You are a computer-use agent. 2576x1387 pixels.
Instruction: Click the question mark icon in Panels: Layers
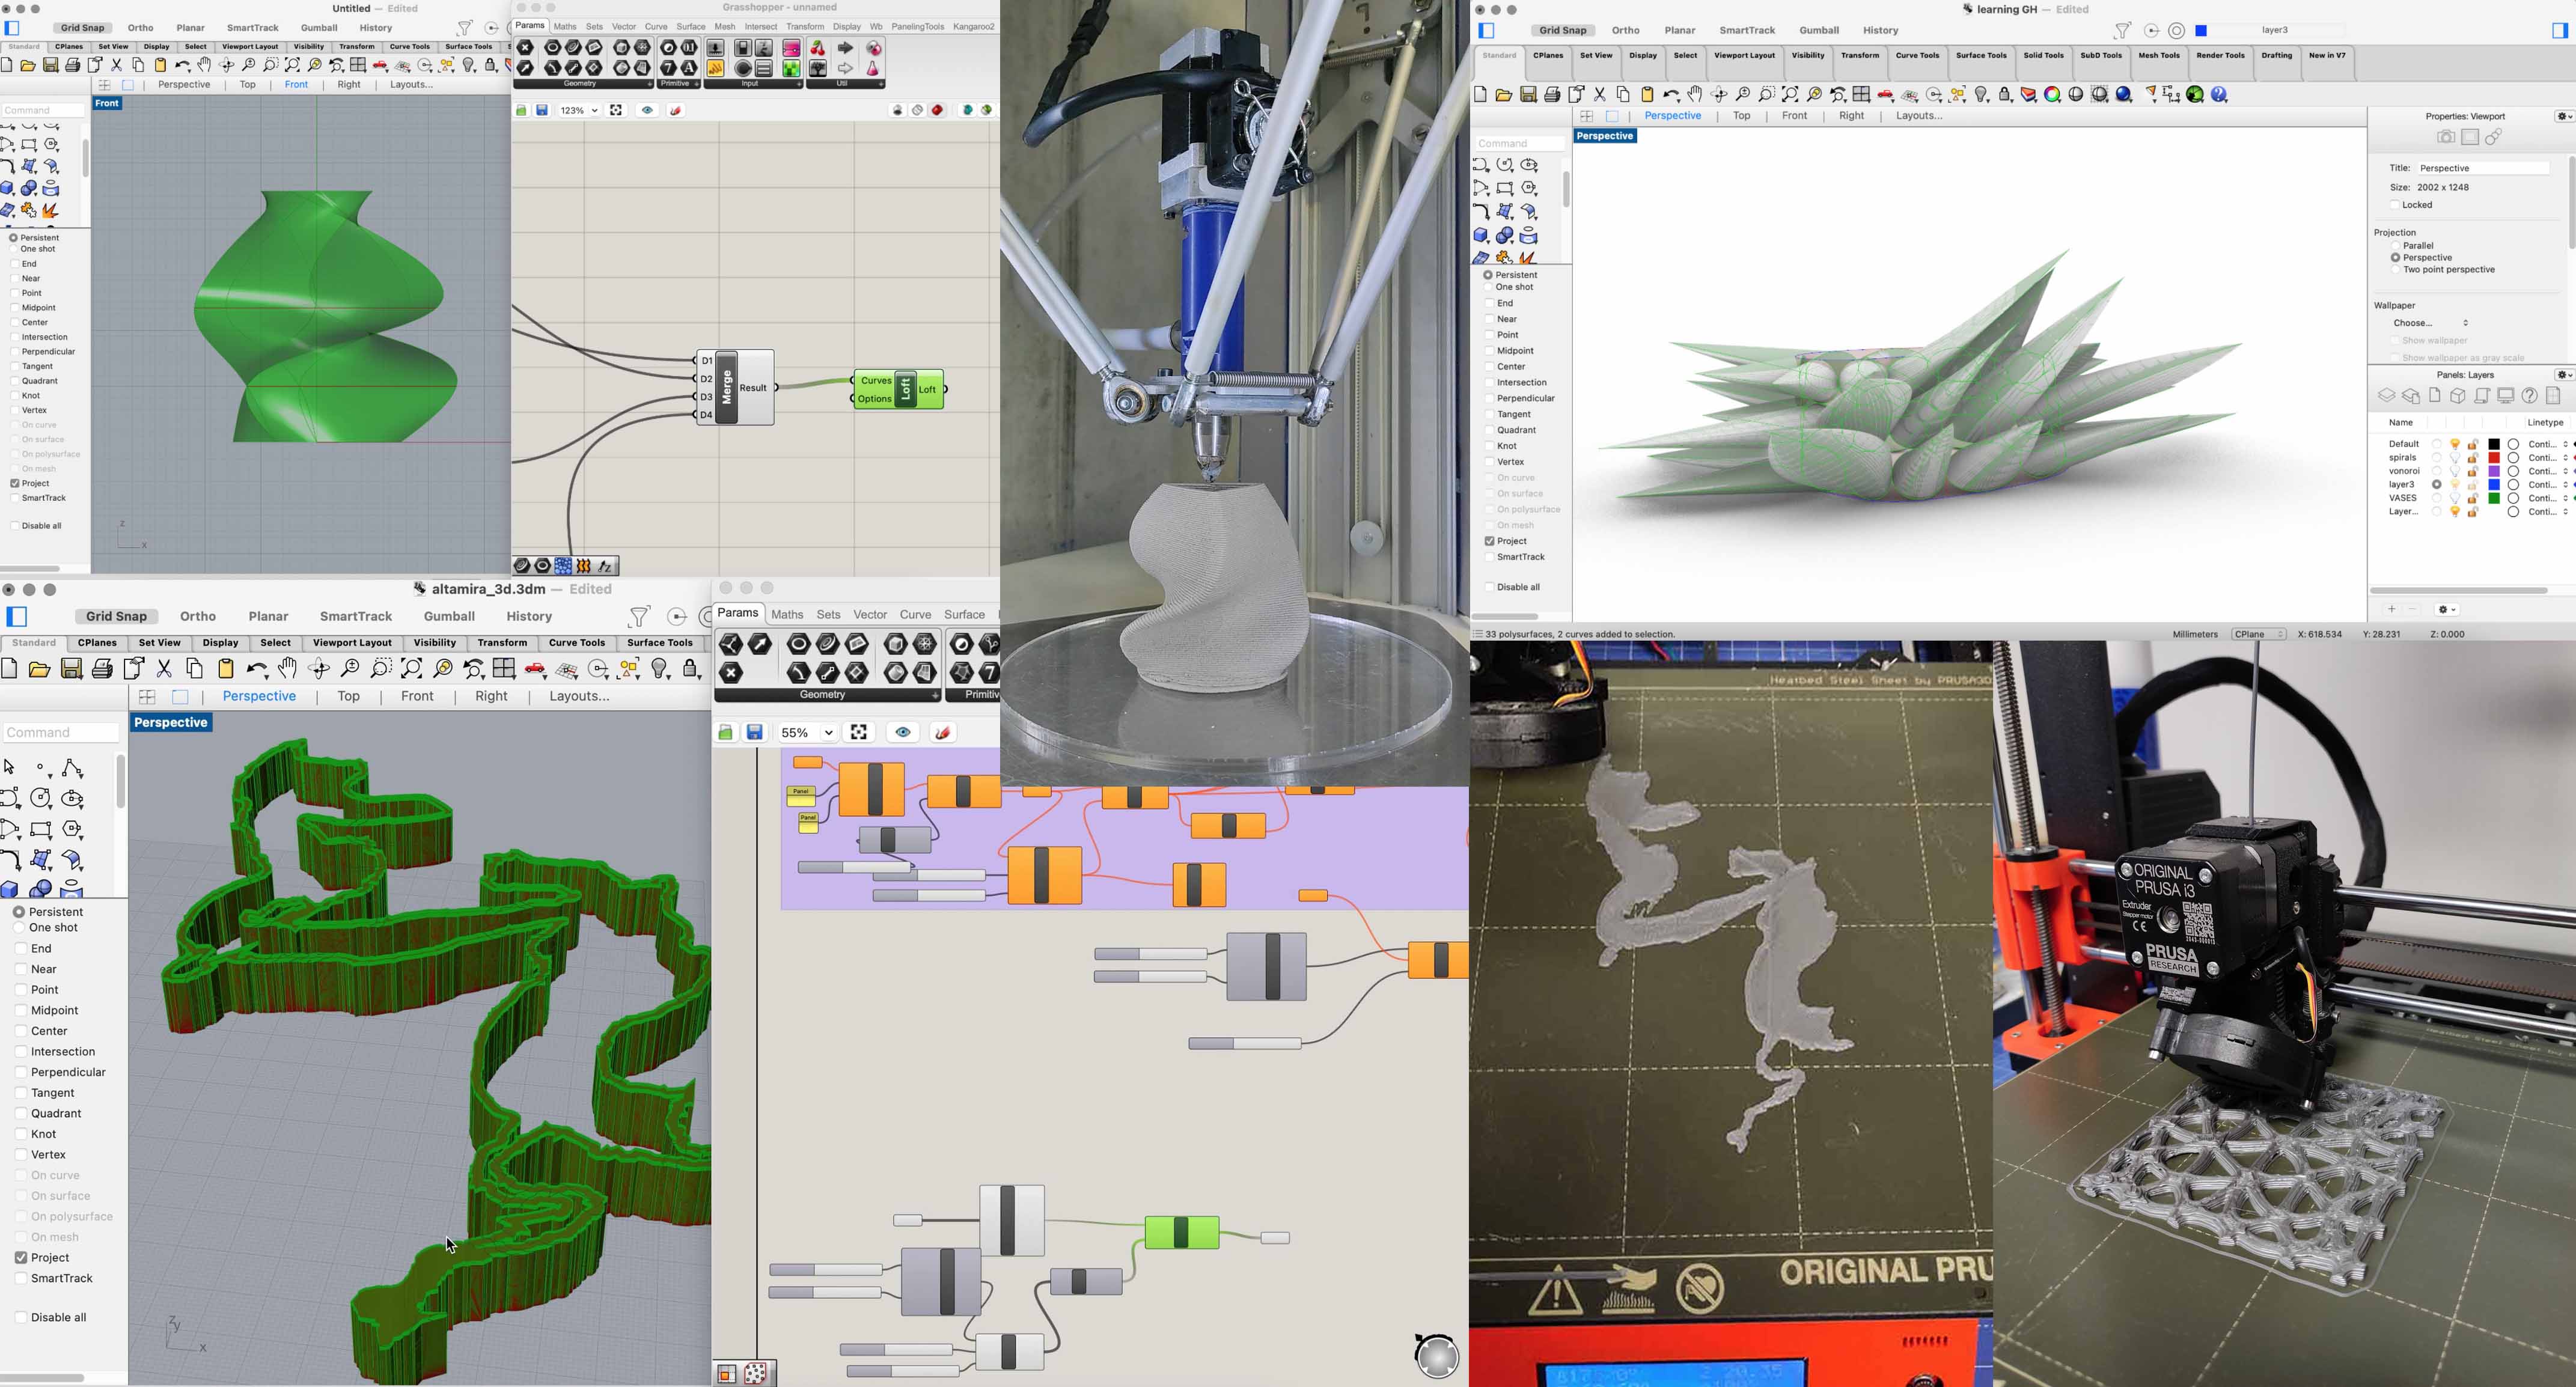pyautogui.click(x=2530, y=396)
